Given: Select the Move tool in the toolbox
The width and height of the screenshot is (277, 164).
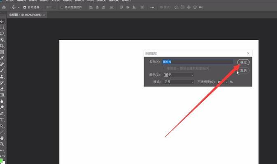Looking at the screenshot, I should [x=2, y=21].
